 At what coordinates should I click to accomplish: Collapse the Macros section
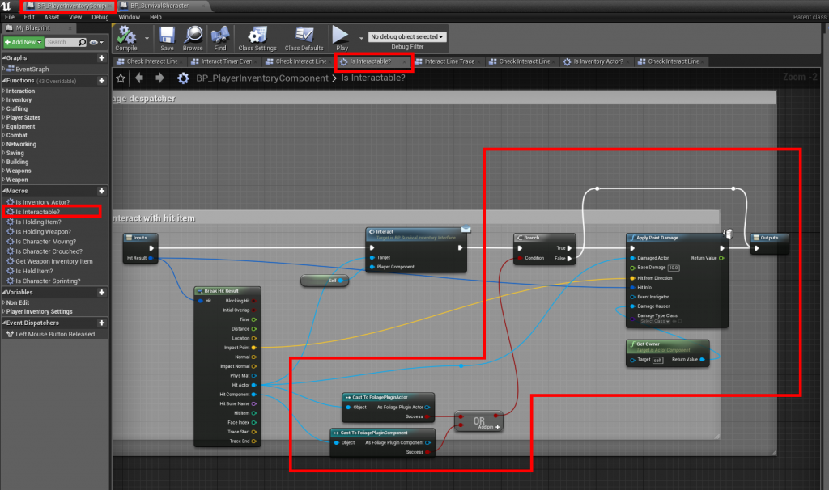tap(4, 191)
